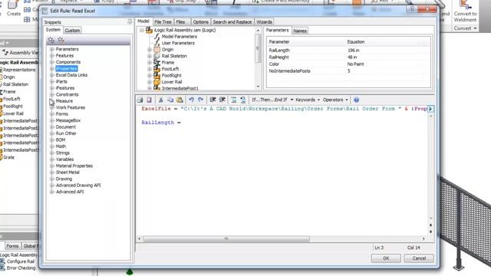Select the System snippets tab
Screen dimensions: 491x276
53,30
